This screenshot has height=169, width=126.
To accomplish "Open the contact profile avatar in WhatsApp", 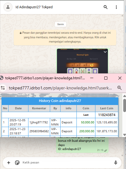I will (8, 7).
